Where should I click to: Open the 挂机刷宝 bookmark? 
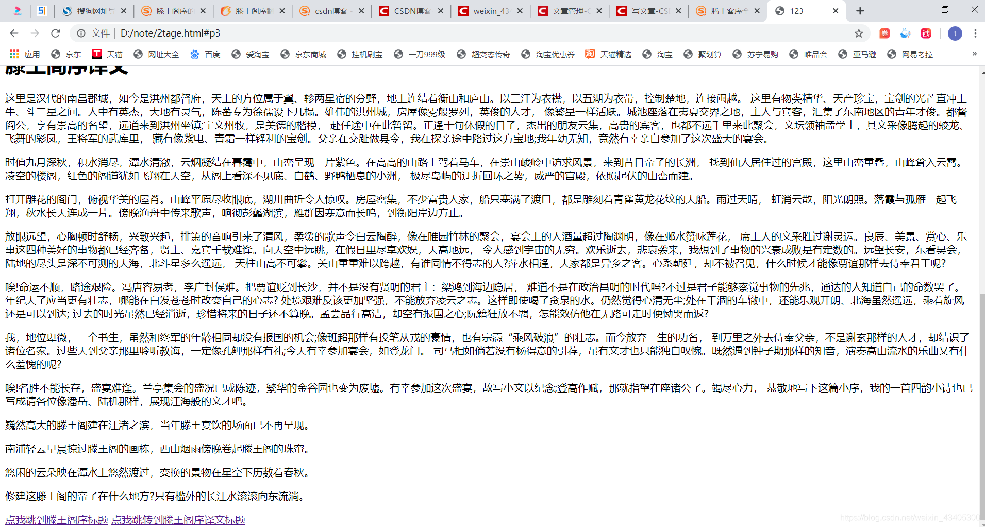click(360, 54)
